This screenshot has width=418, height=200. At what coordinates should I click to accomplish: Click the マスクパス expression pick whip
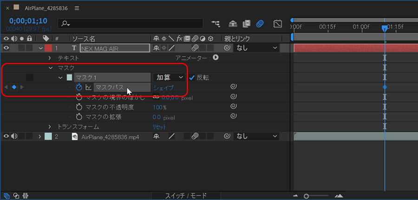233,87
